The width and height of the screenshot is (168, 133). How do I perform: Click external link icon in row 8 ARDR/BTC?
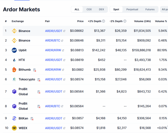62,106
